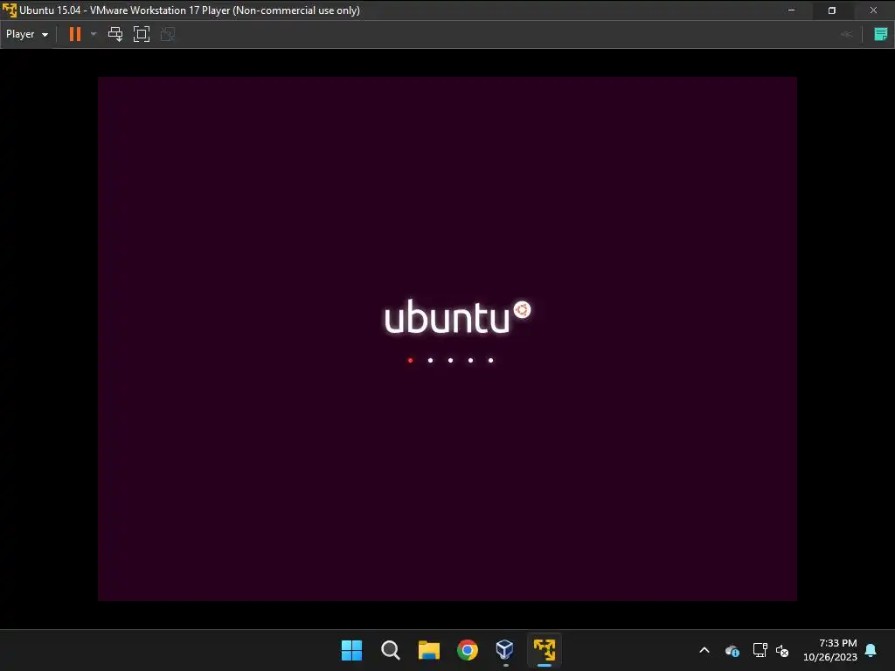Open the notification bell
The height and width of the screenshot is (671, 895).
point(871,650)
